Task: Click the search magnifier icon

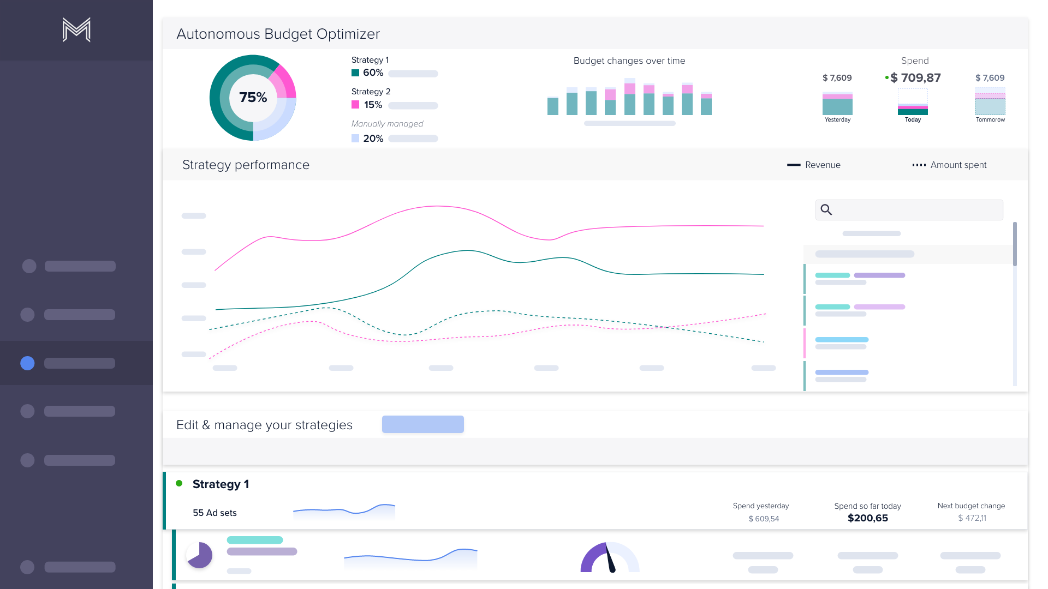Action: (x=826, y=210)
